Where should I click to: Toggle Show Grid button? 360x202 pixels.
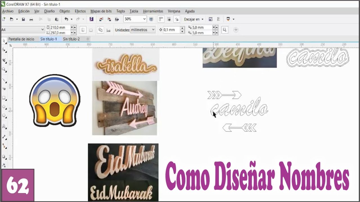169,19
